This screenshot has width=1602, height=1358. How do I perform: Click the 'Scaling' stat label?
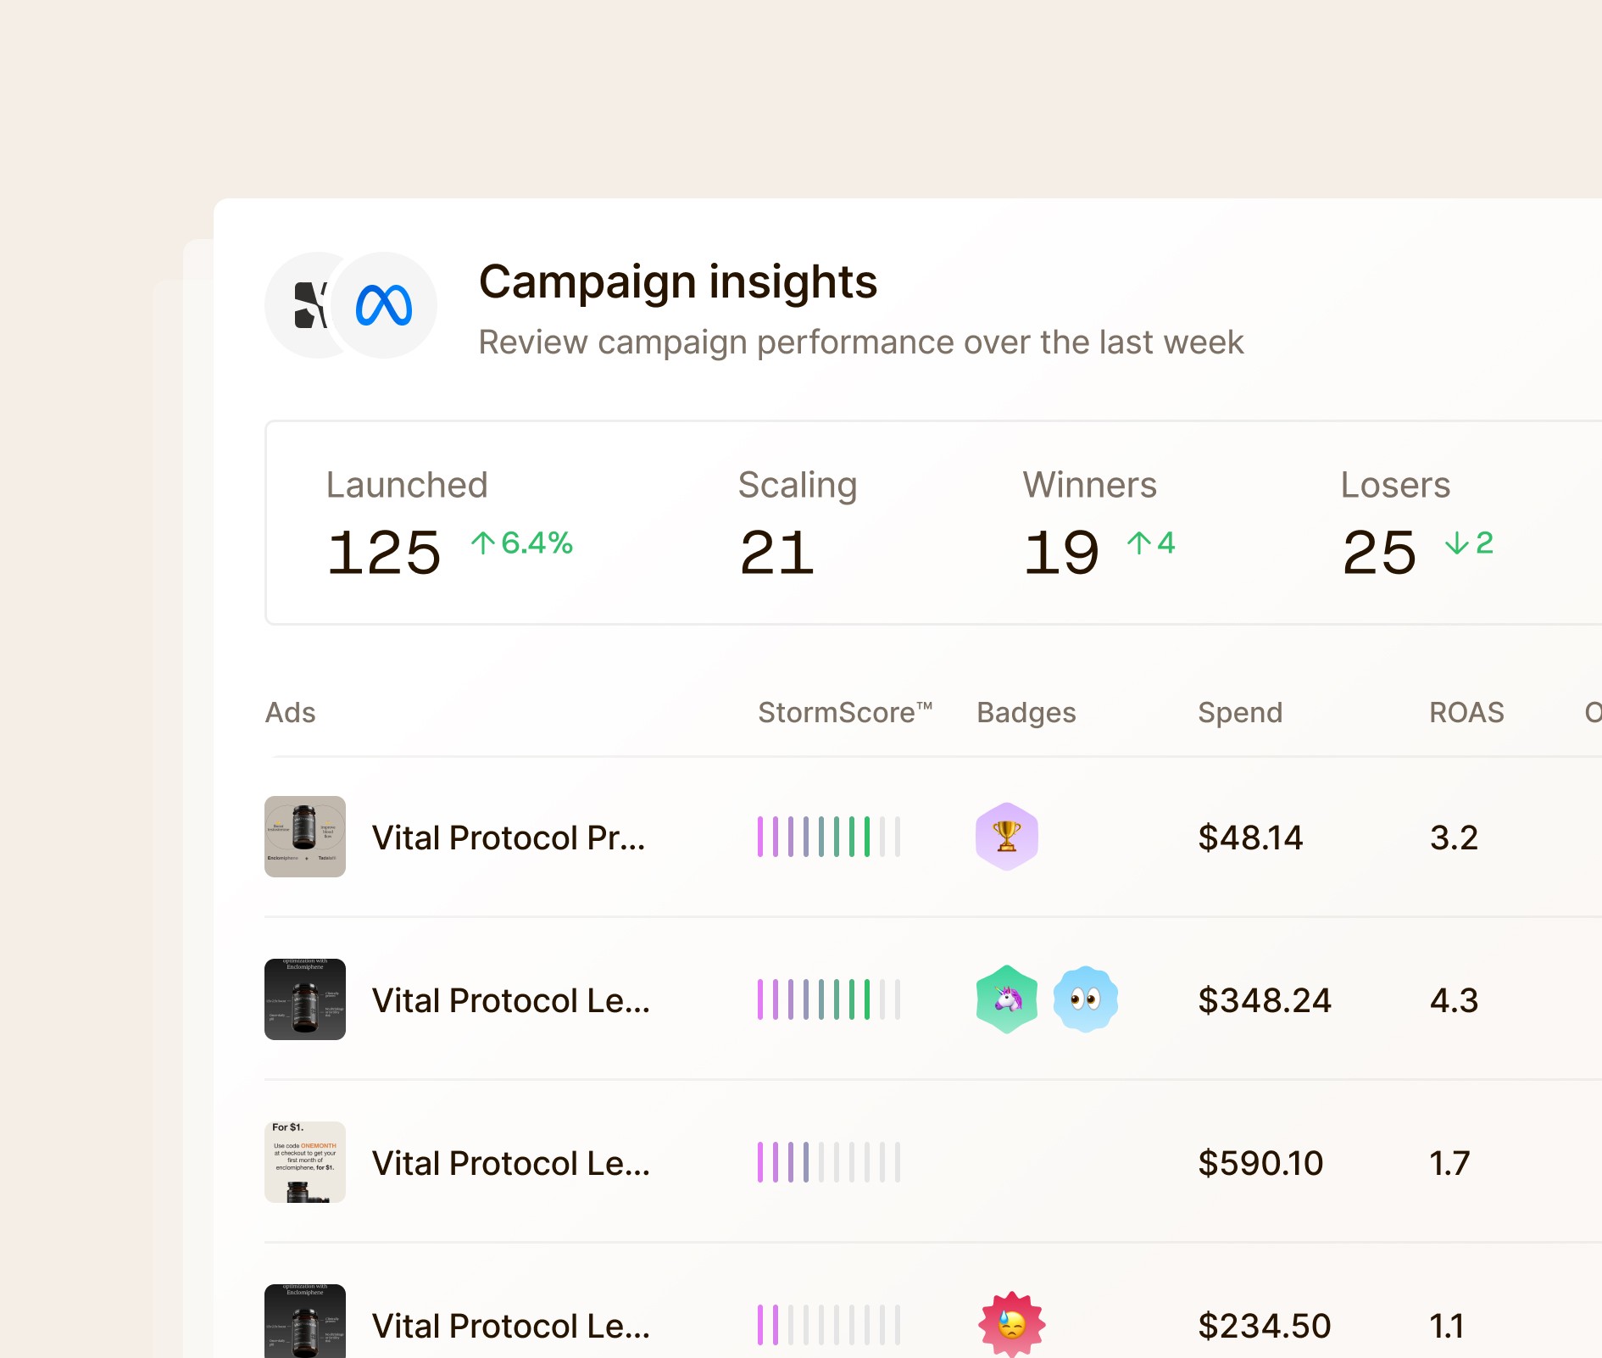798,486
